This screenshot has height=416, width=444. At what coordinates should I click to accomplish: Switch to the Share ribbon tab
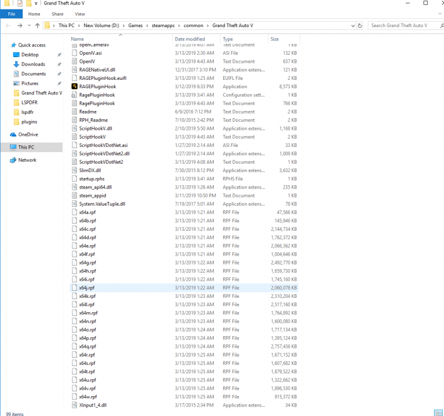pos(58,14)
